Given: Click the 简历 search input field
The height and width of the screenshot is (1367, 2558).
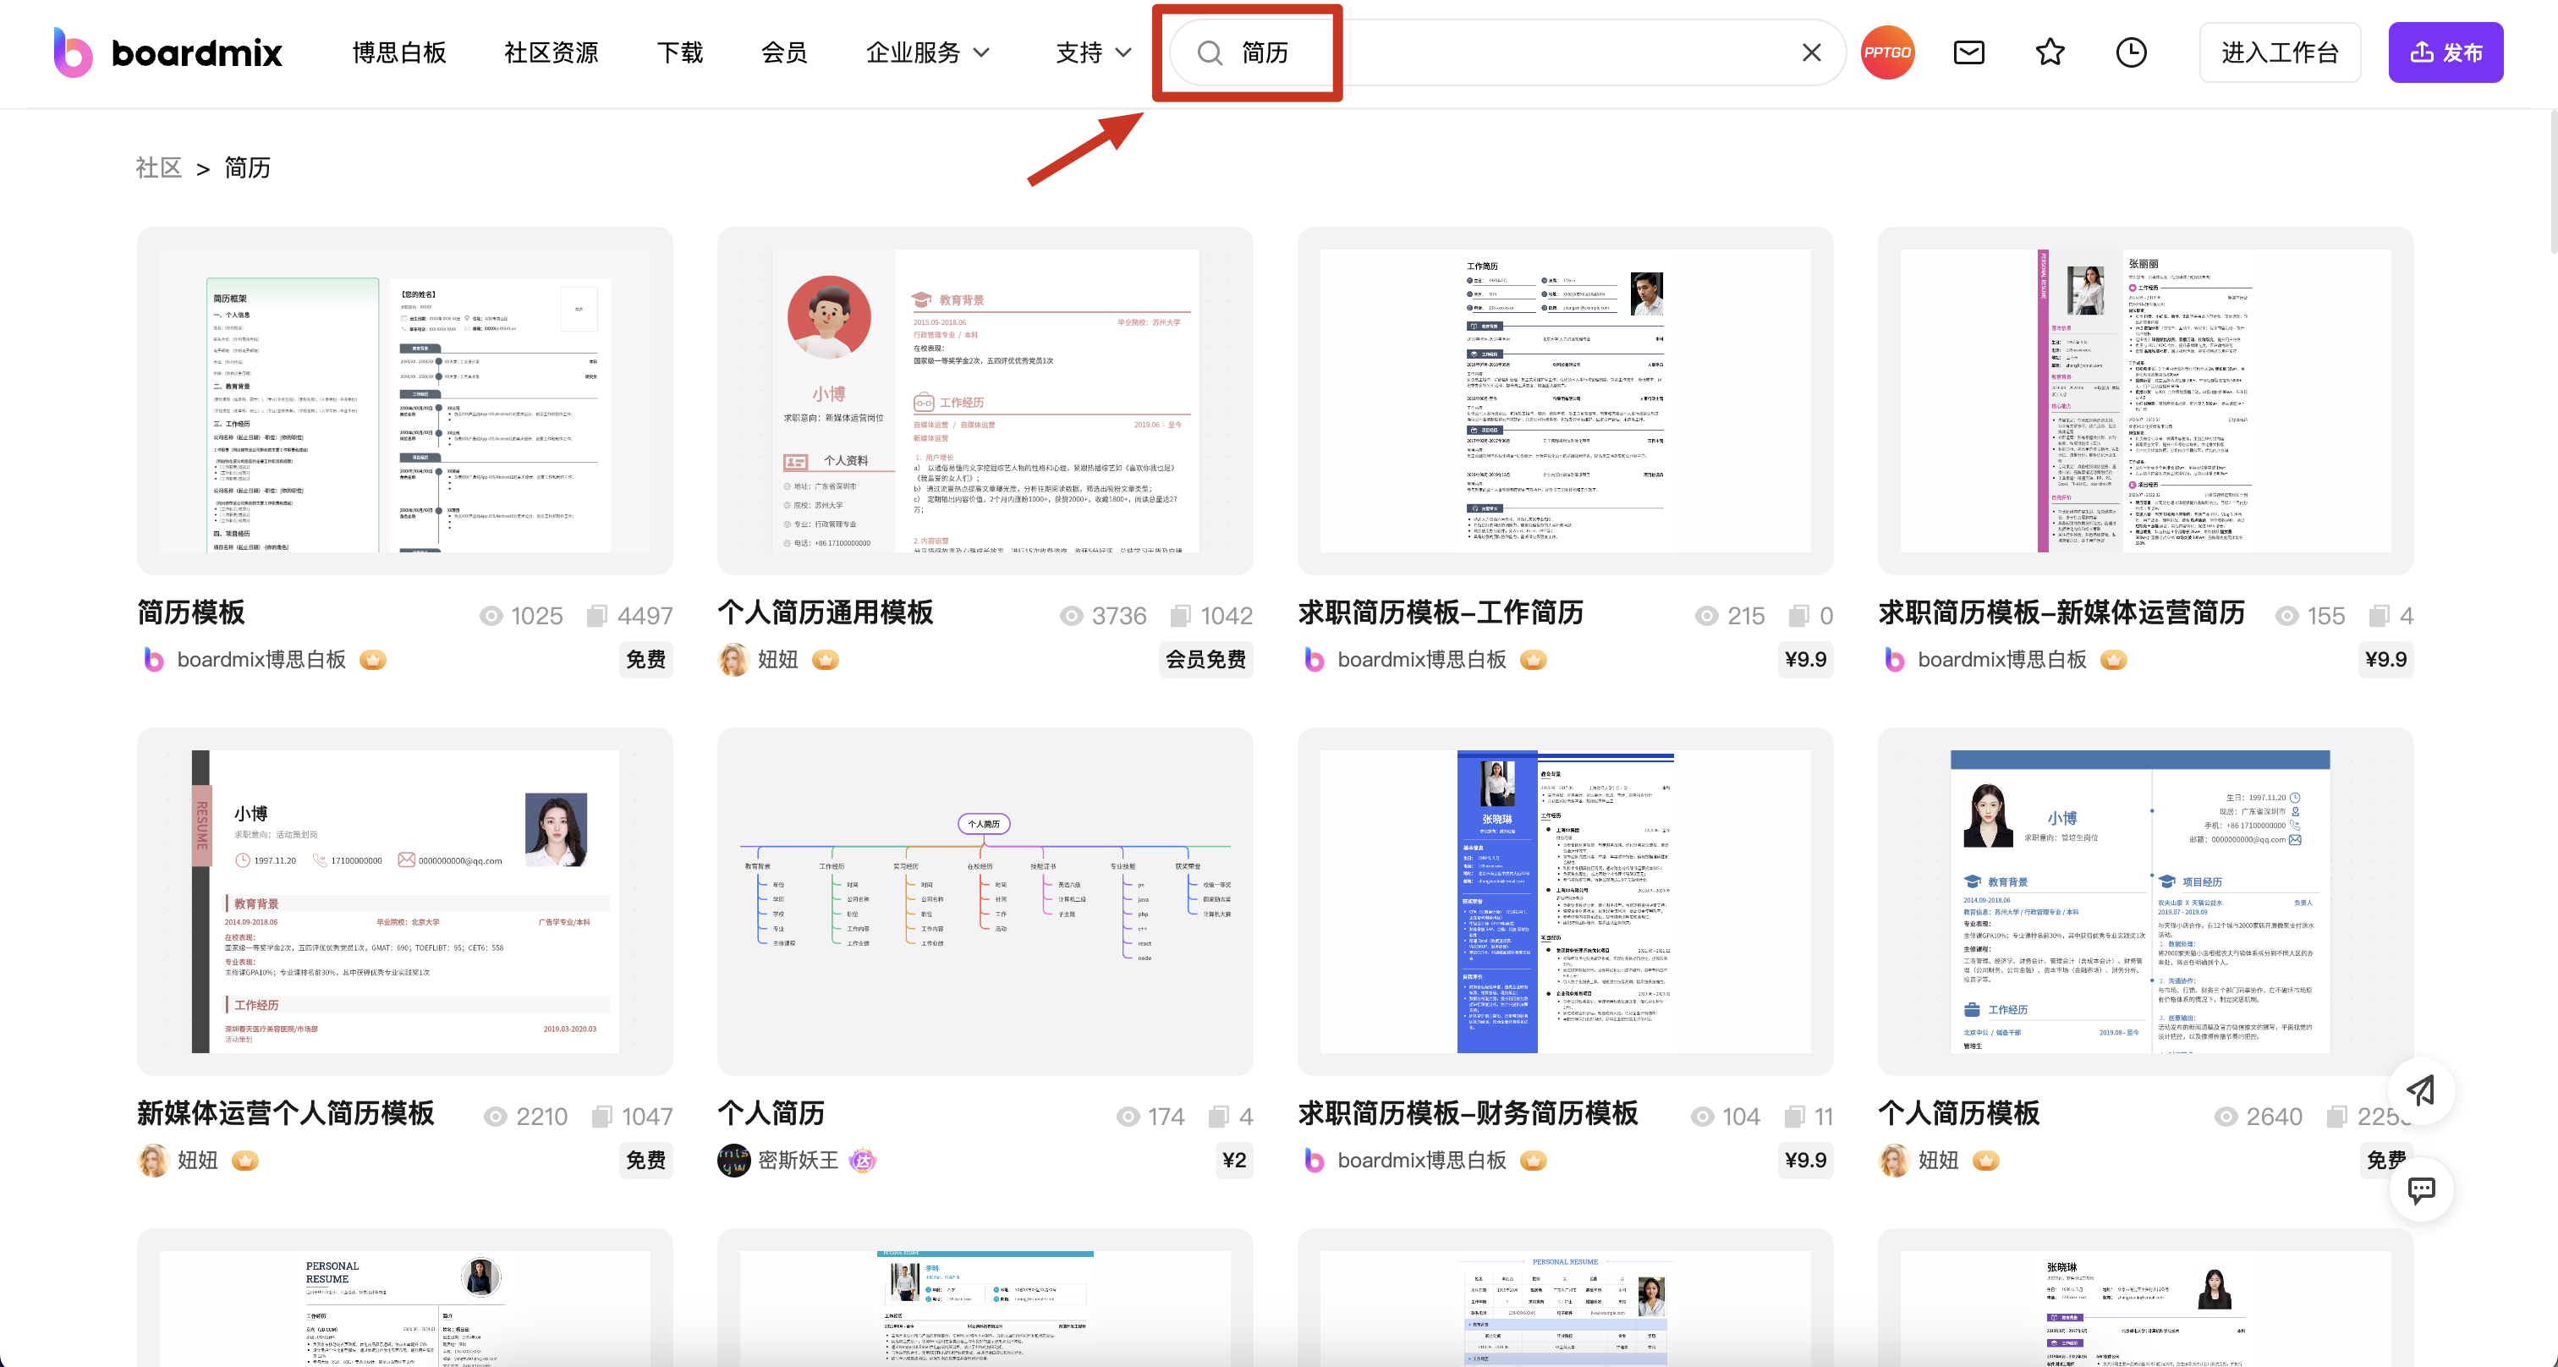Looking at the screenshot, I should click(1507, 52).
